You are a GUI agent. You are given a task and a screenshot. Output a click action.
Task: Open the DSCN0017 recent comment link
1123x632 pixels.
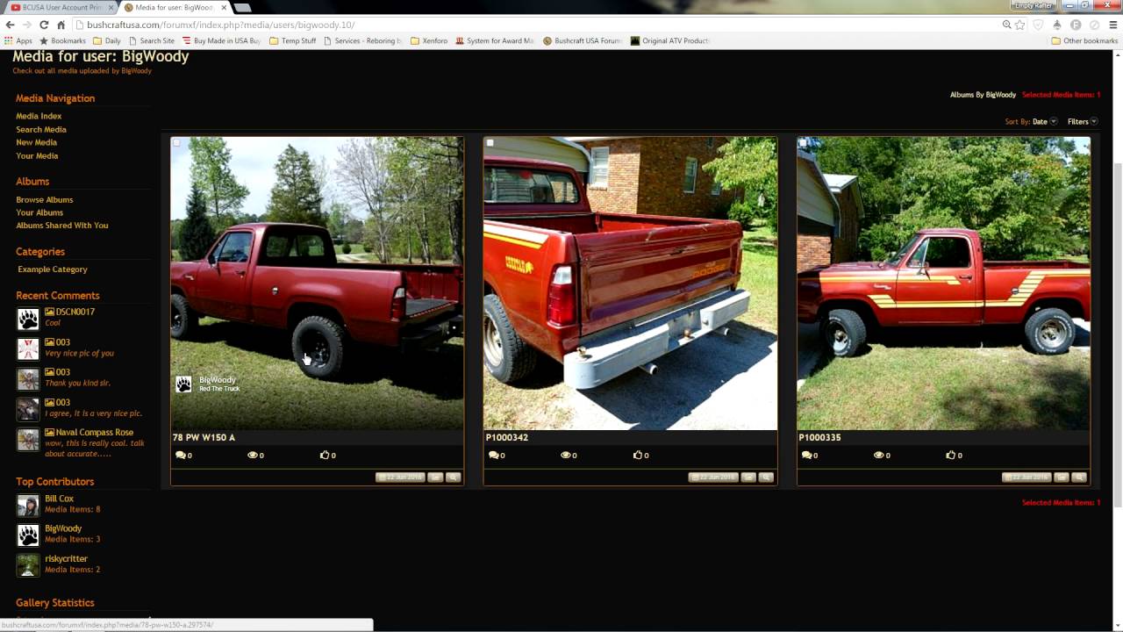point(75,312)
